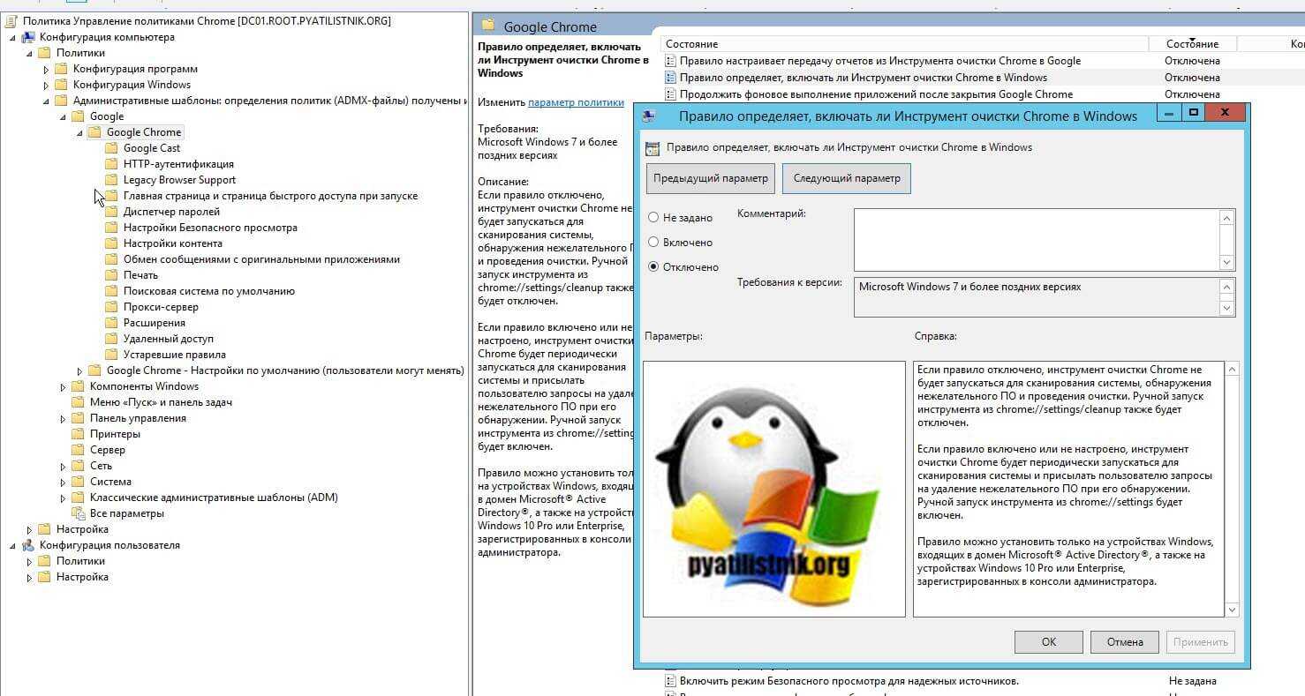Go to 'Предыдущий параметр'

(x=711, y=178)
